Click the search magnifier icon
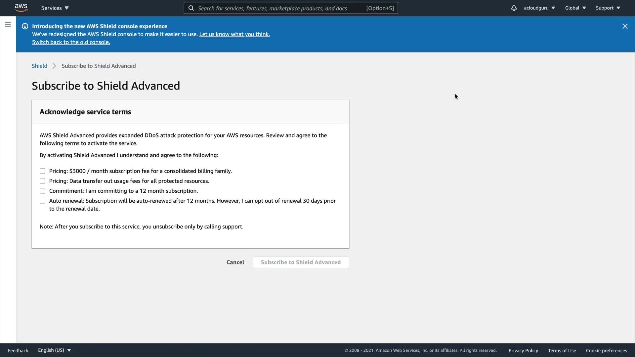This screenshot has height=357, width=635. pos(191,8)
